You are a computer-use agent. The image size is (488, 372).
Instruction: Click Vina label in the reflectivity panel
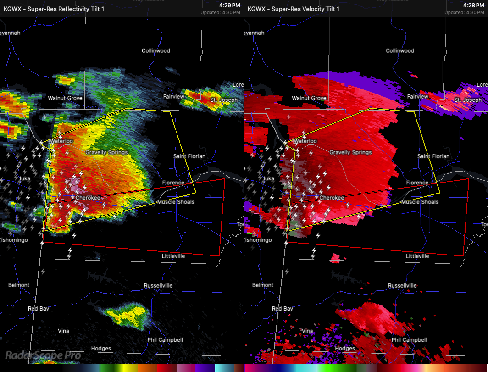coord(63,331)
